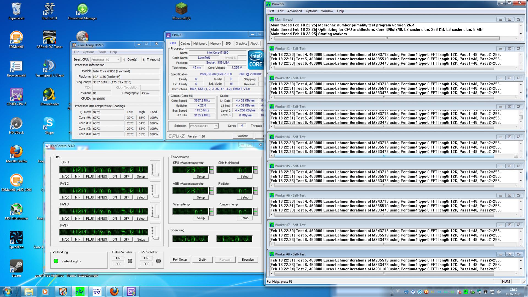The width and height of the screenshot is (528, 297).
Task: Open the Download Manager desktop icon
Action: coord(83,11)
